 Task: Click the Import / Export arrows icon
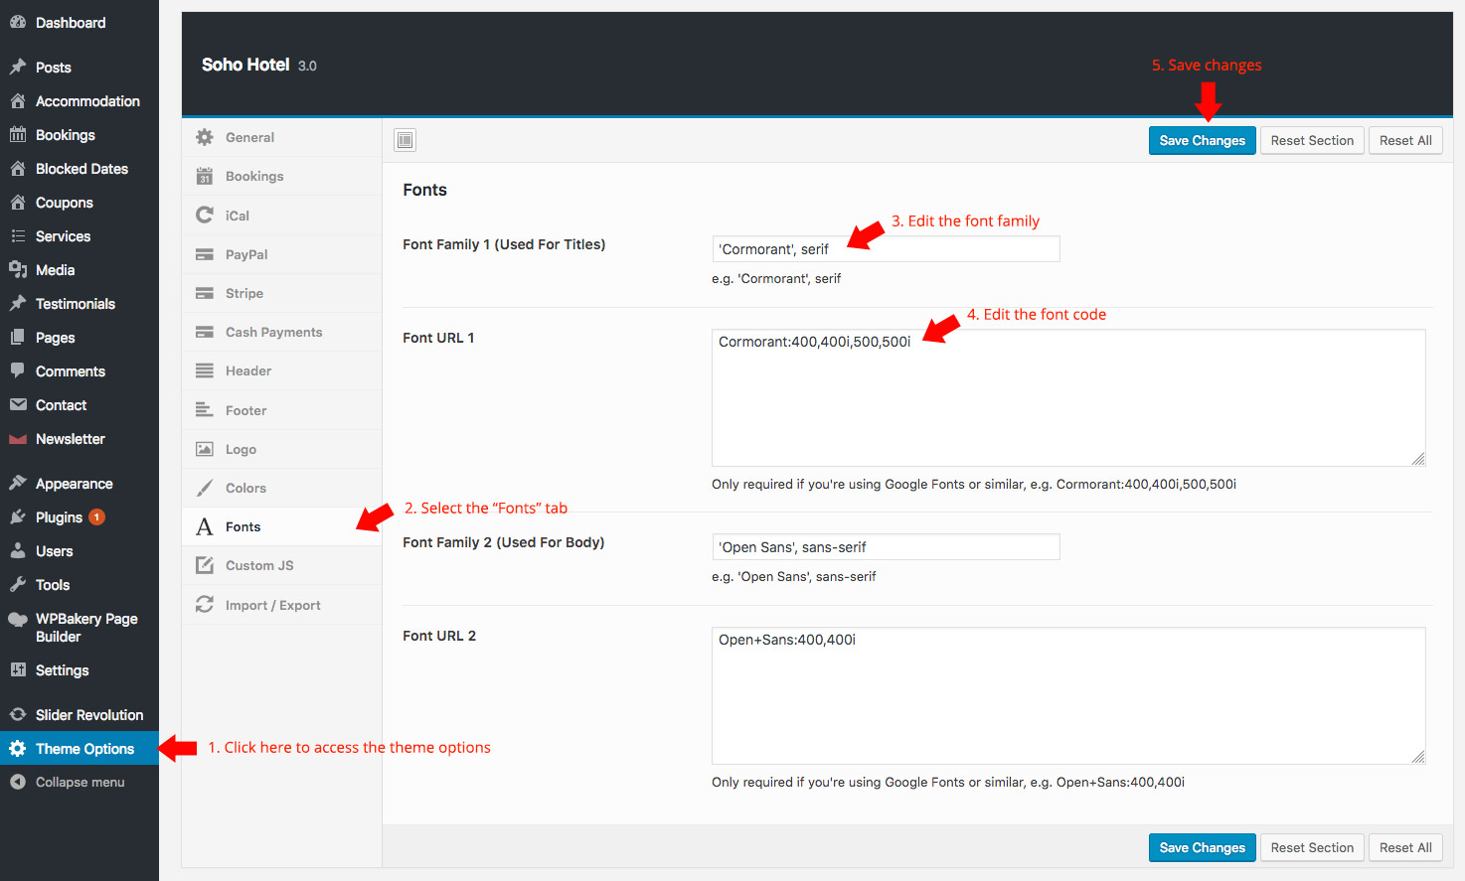point(205,605)
